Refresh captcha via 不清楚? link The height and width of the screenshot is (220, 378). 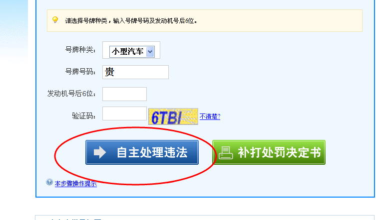tap(210, 116)
